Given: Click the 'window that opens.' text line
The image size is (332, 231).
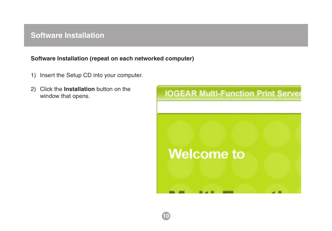Looking at the screenshot, I should (65, 96).
